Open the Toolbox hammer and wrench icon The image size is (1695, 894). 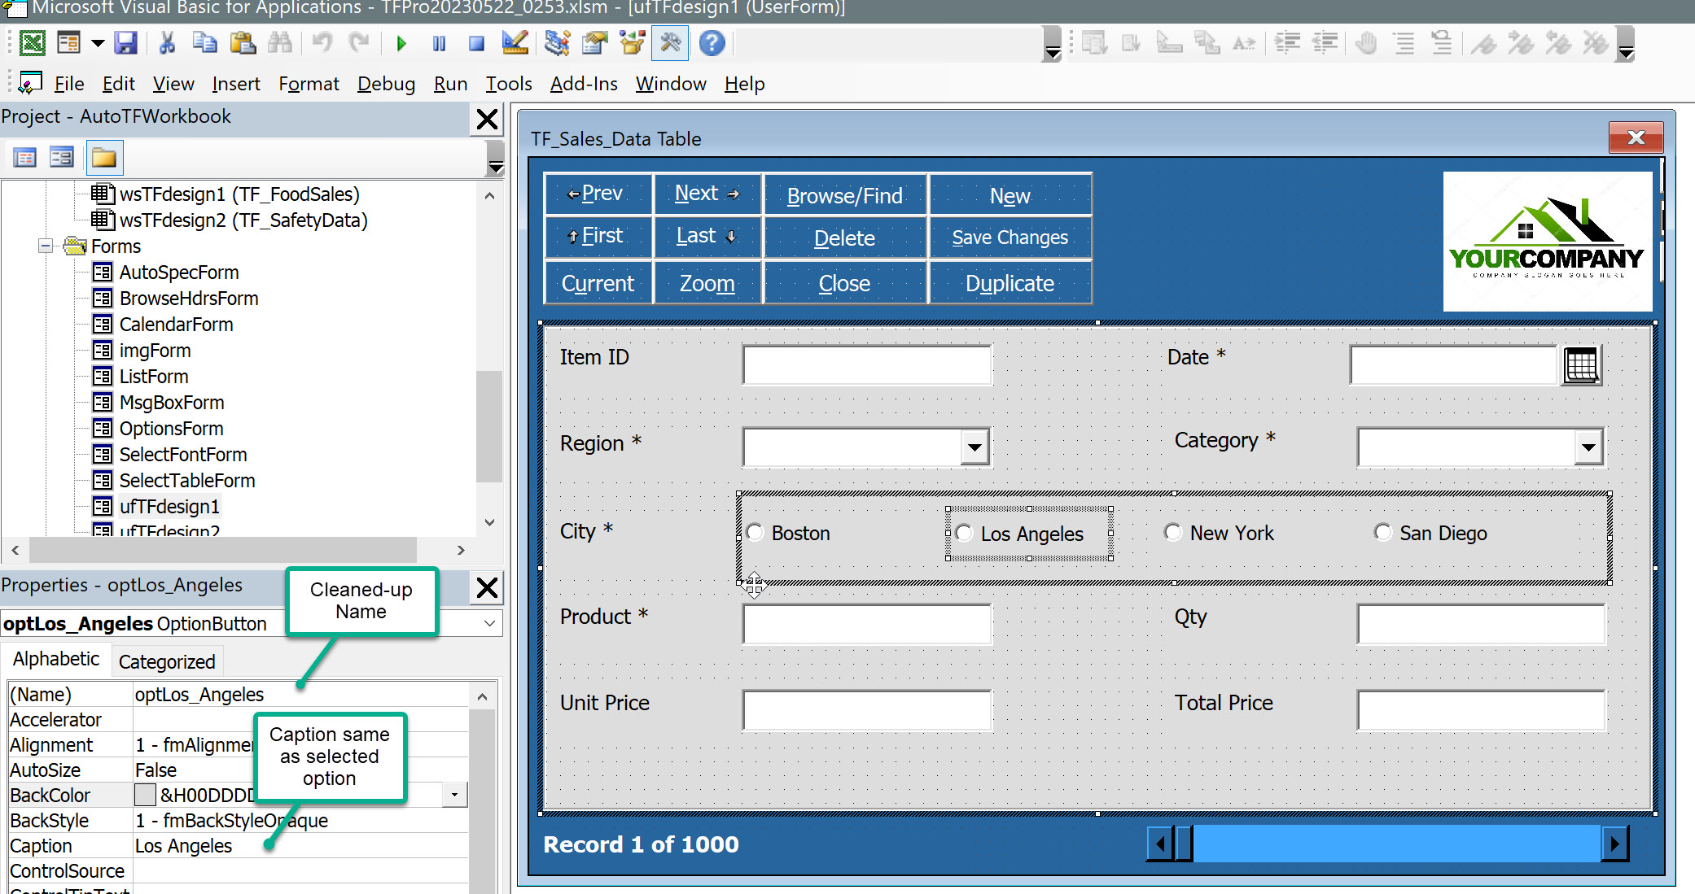click(x=670, y=43)
